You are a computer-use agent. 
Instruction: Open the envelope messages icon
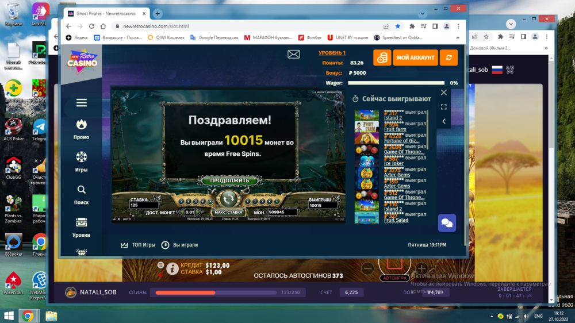tap(294, 55)
